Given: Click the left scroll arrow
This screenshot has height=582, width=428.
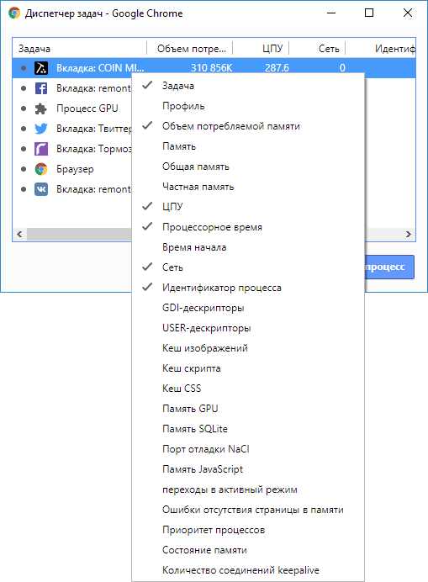Looking at the screenshot, I should pyautogui.click(x=19, y=234).
